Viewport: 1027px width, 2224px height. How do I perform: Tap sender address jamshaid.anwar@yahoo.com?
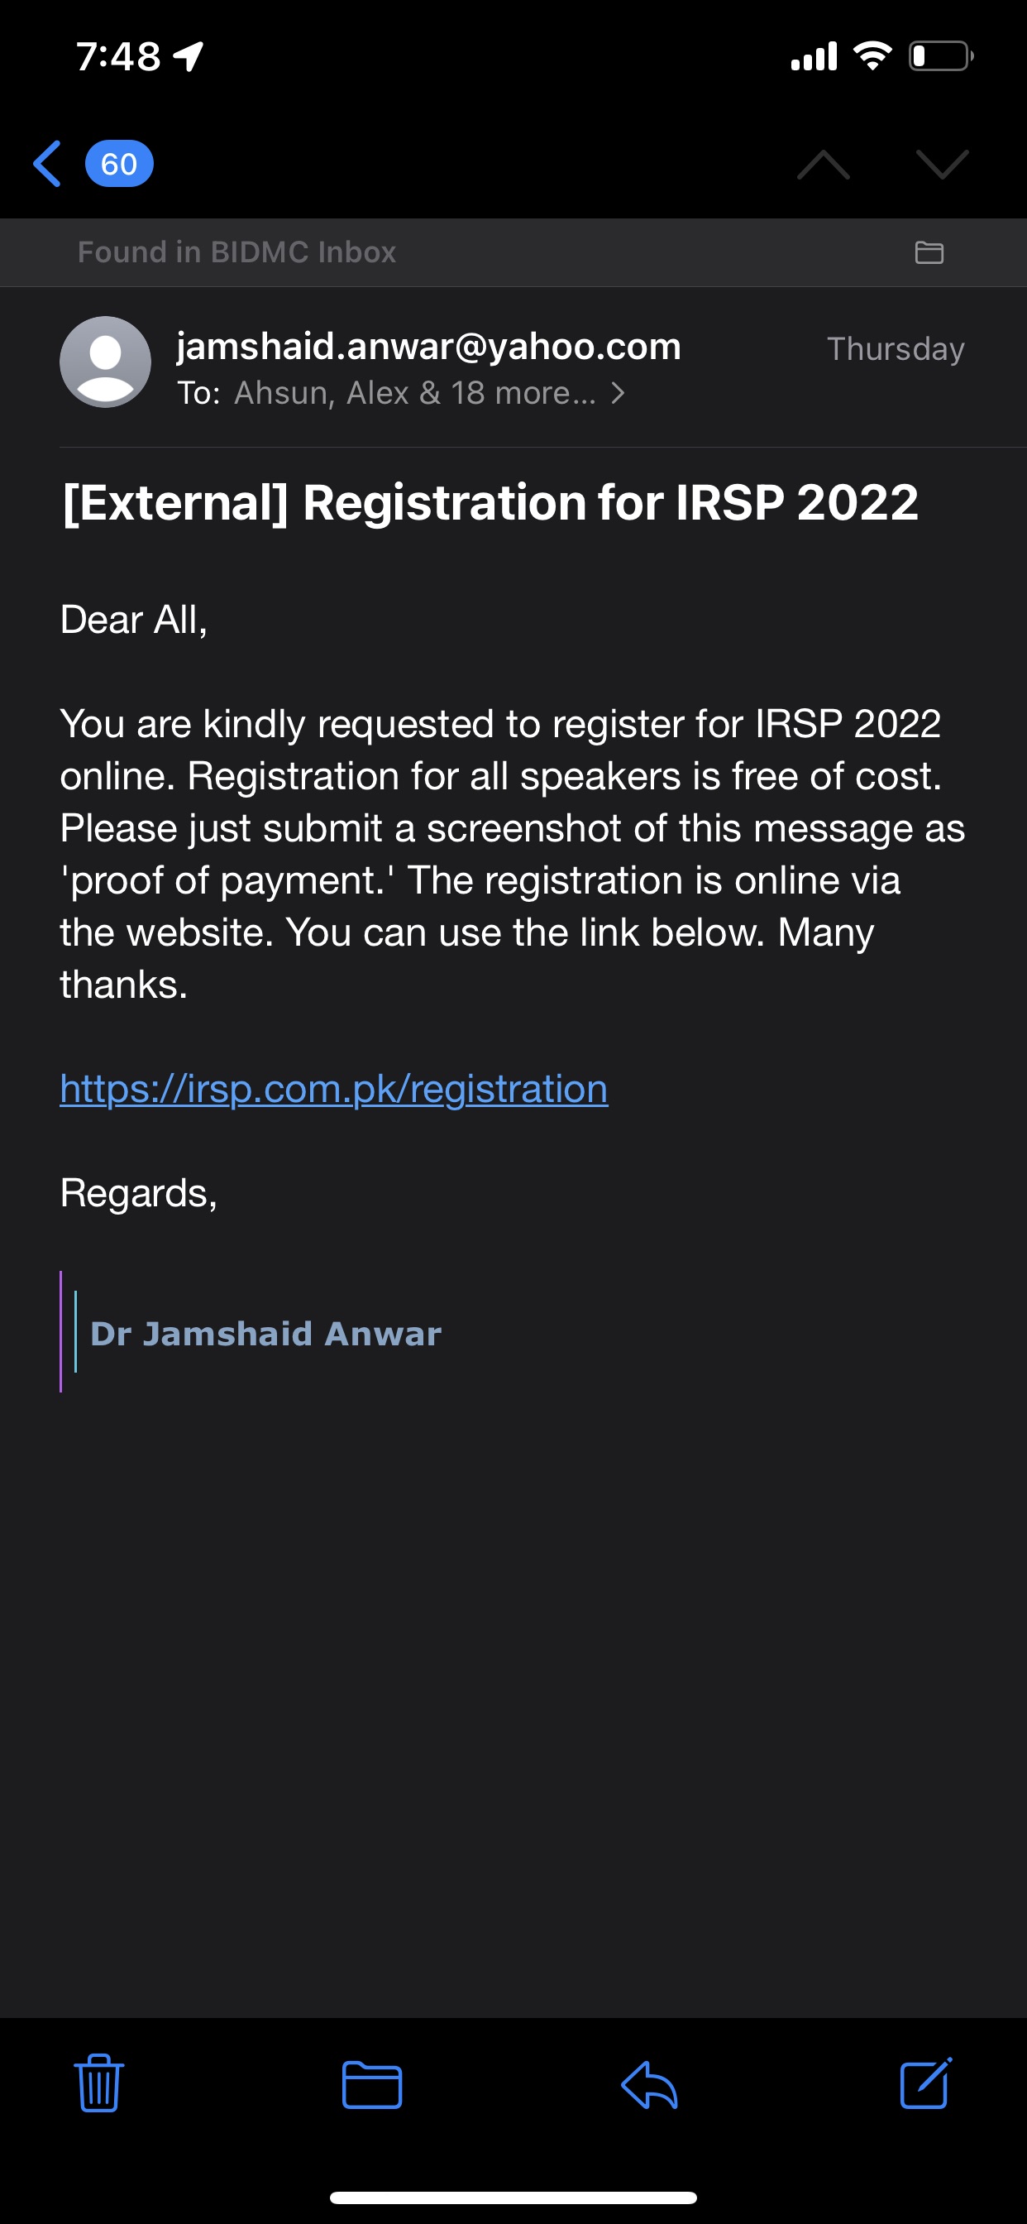coord(429,346)
